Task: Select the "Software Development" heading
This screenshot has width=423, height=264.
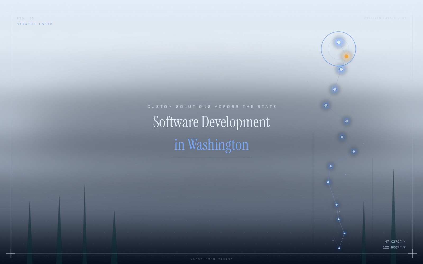Action: 211,122
